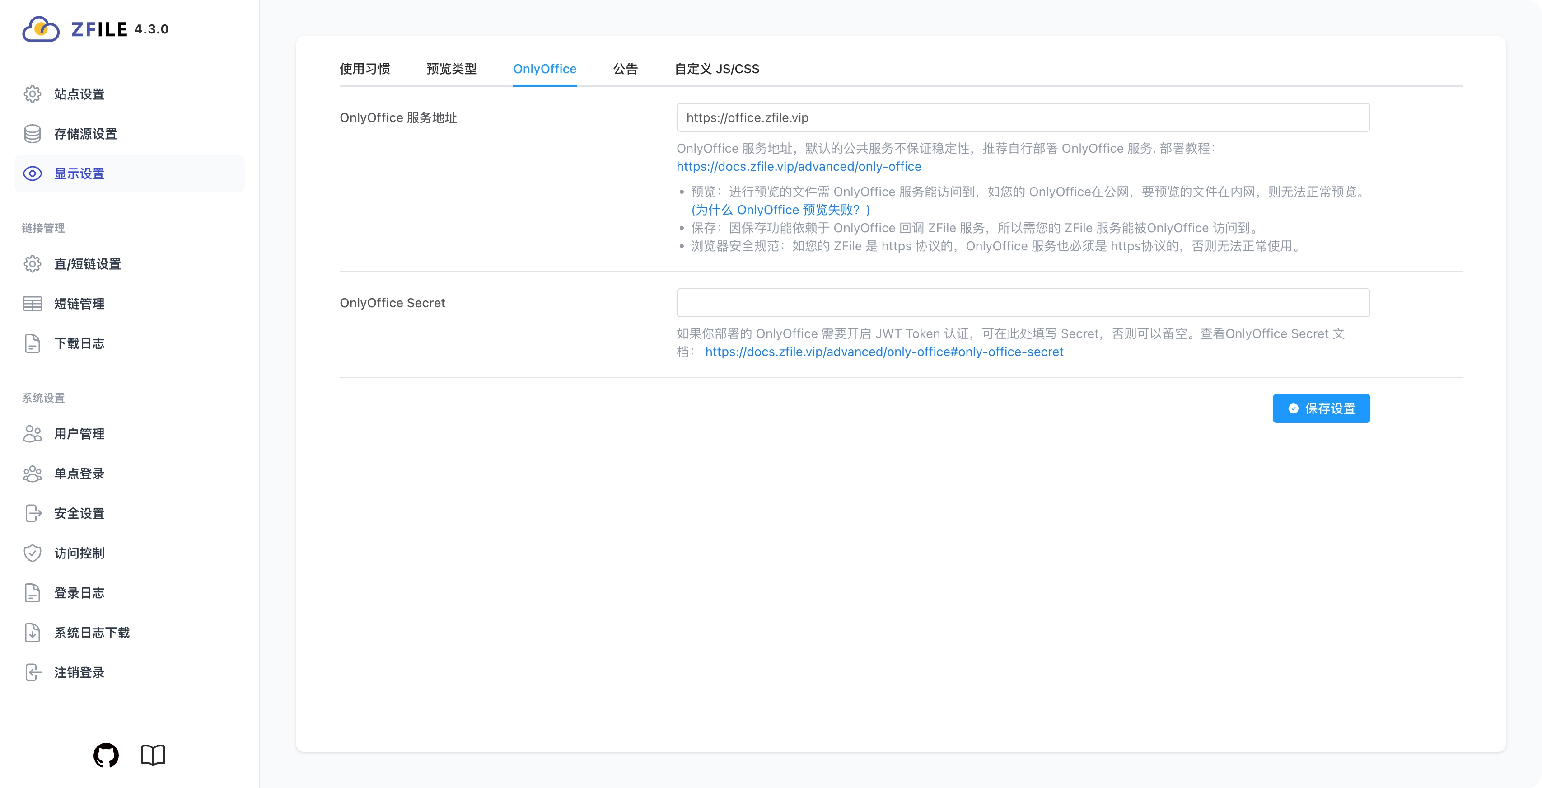Click the 访问控制 shield icon
This screenshot has width=1542, height=788.
coord(33,553)
